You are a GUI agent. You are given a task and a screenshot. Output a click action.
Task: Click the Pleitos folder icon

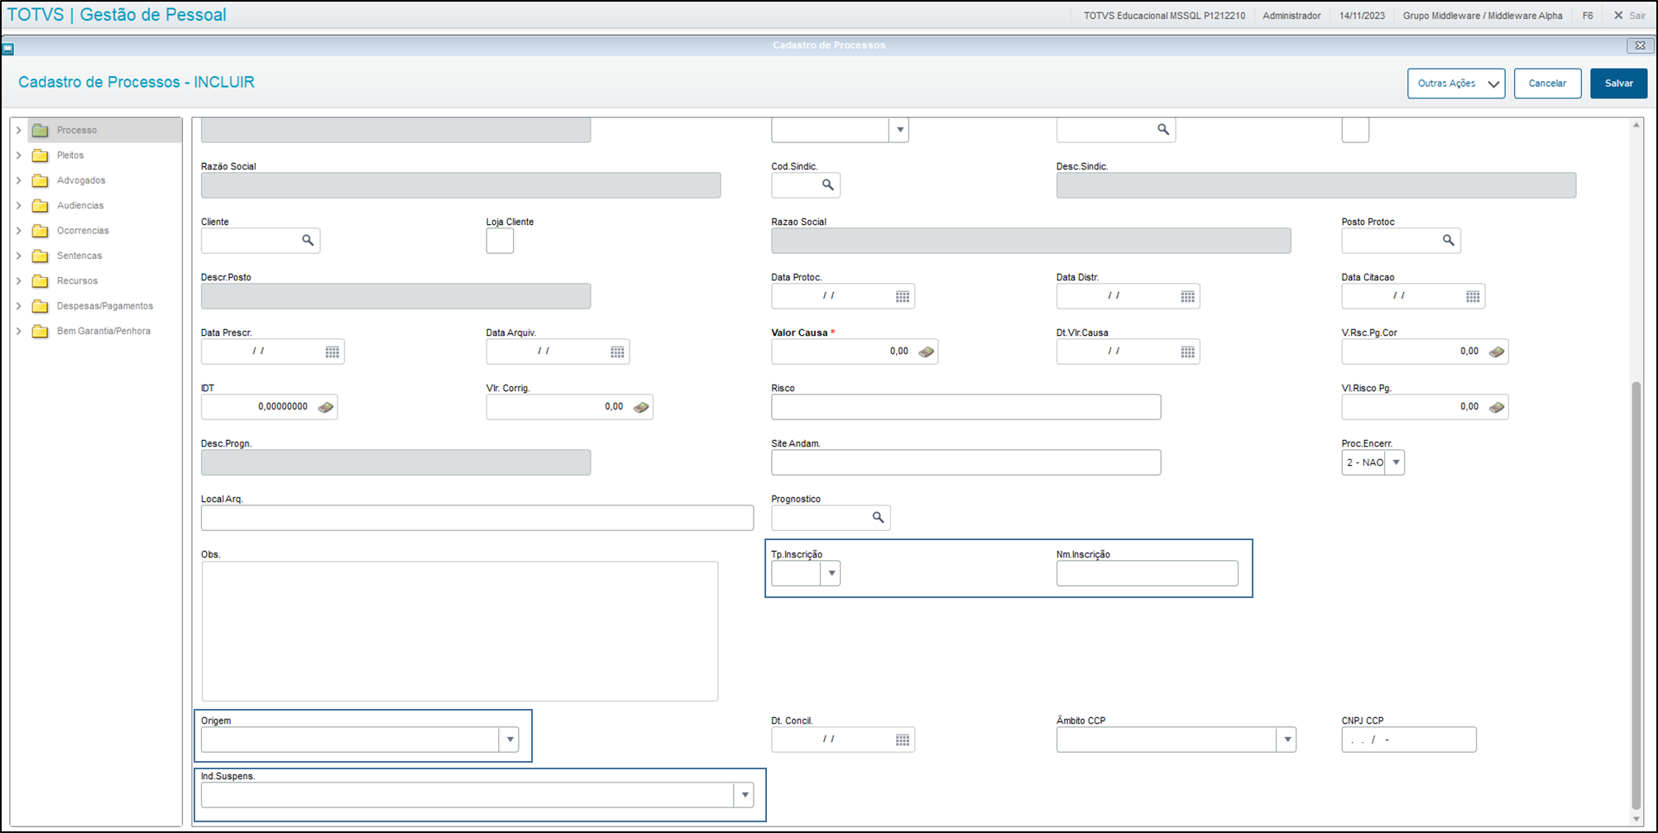[x=40, y=156]
